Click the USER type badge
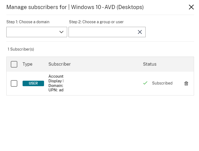Viewport: 199px width, 151px height. click(33, 83)
